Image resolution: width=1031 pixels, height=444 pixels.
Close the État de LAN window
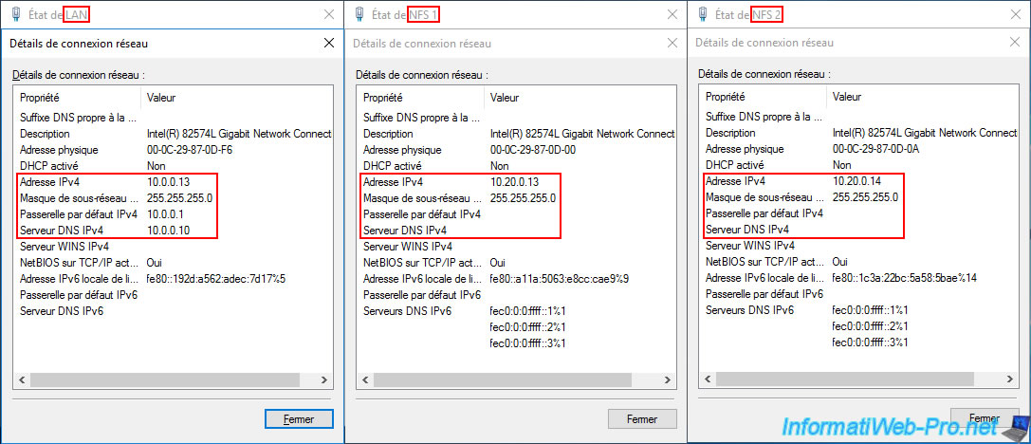pos(328,15)
